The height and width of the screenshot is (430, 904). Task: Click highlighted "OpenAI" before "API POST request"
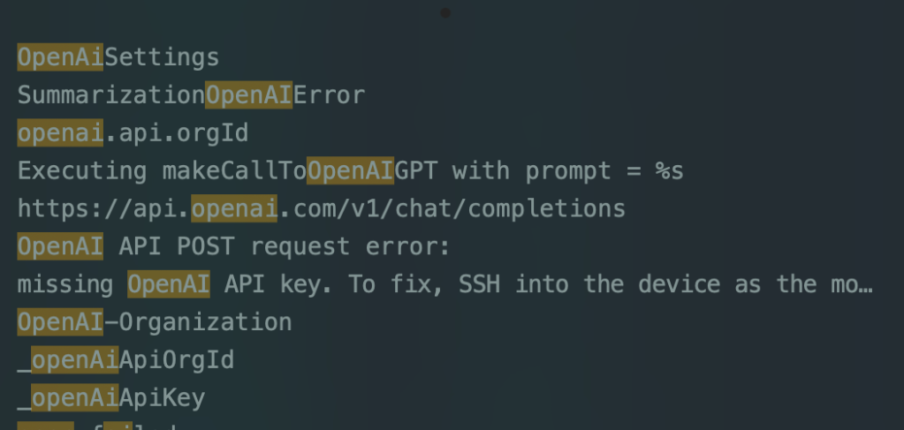(x=60, y=247)
